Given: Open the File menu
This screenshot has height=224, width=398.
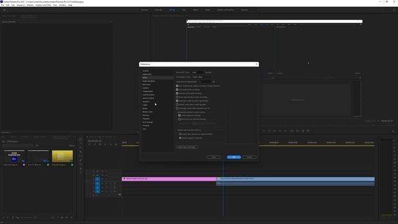Looking at the screenshot, I should (x=2, y=5).
